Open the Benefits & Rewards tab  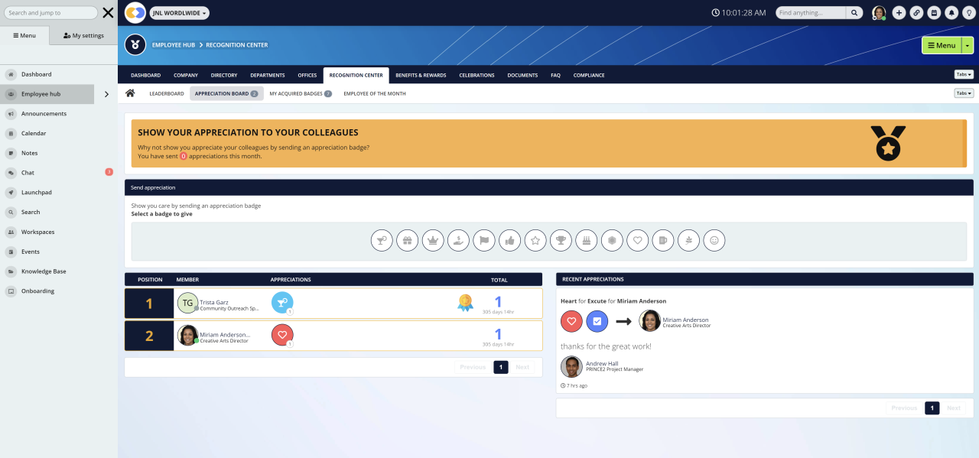point(421,75)
